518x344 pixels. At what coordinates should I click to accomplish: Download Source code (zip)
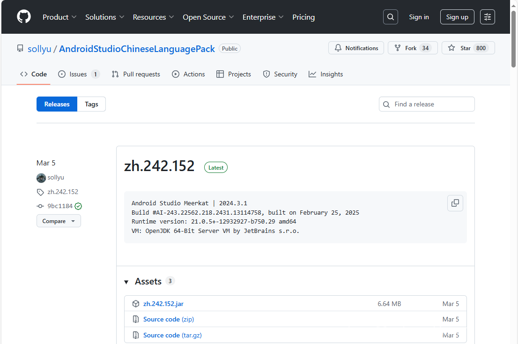[x=169, y=319]
